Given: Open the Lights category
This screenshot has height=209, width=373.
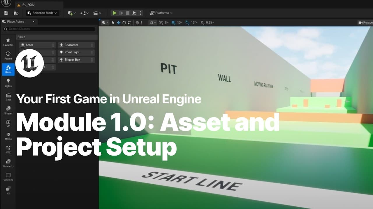Looking at the screenshot, I should (x=8, y=83).
